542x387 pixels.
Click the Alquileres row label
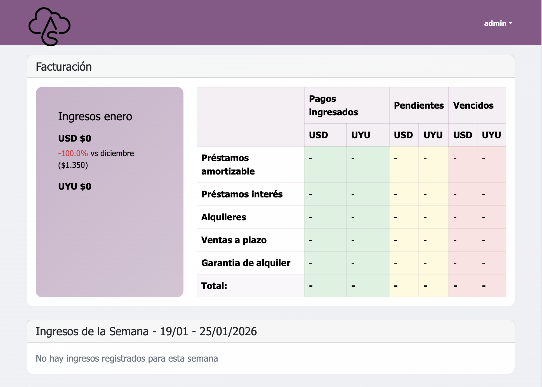pyautogui.click(x=223, y=217)
